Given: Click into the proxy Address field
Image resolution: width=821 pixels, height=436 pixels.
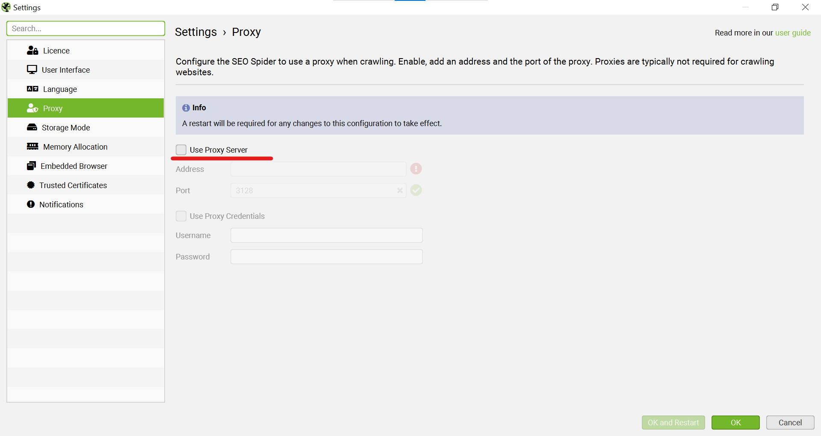Looking at the screenshot, I should pos(318,169).
